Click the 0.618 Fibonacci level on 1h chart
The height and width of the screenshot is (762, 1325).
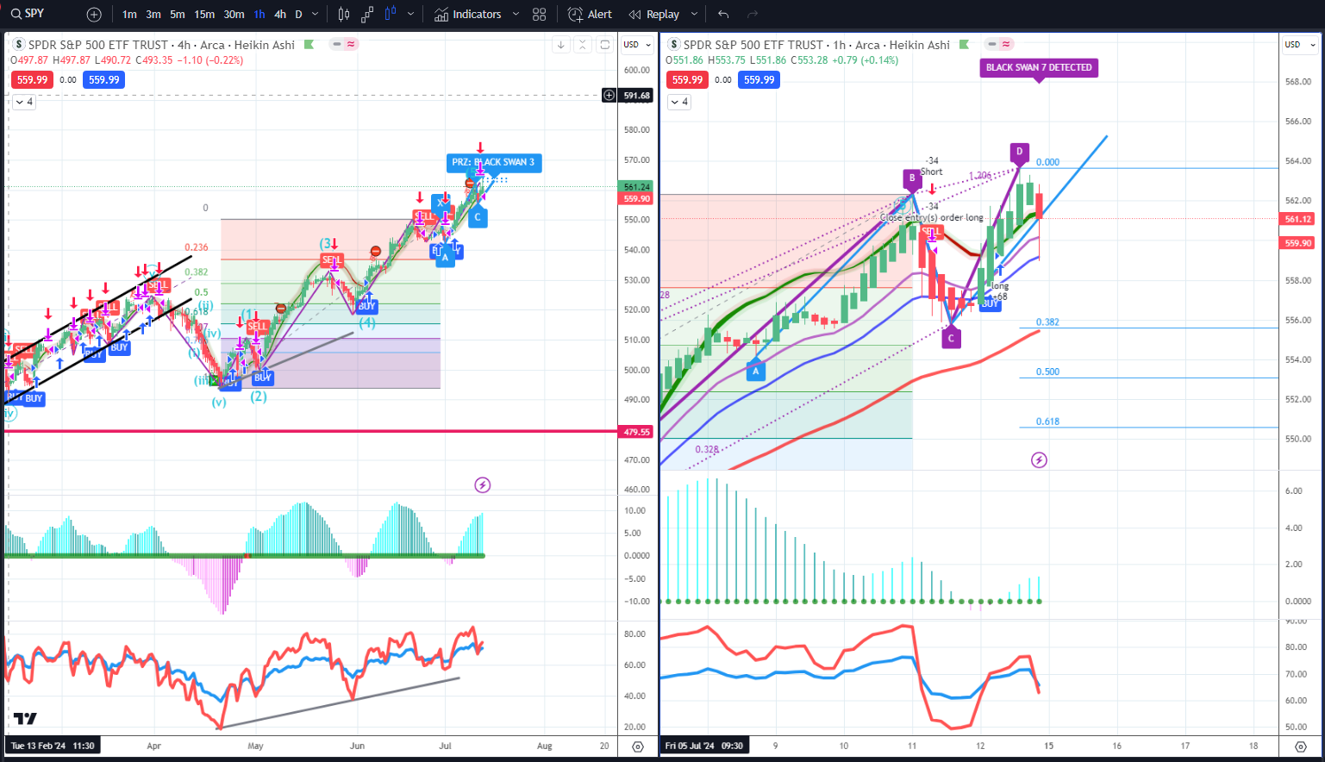tap(1047, 422)
